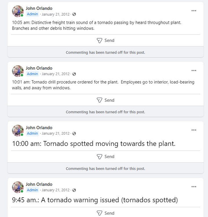This screenshot has height=217, width=208.
Task: Open three-dot menu on the 10:00 am post
Action: [194, 130]
